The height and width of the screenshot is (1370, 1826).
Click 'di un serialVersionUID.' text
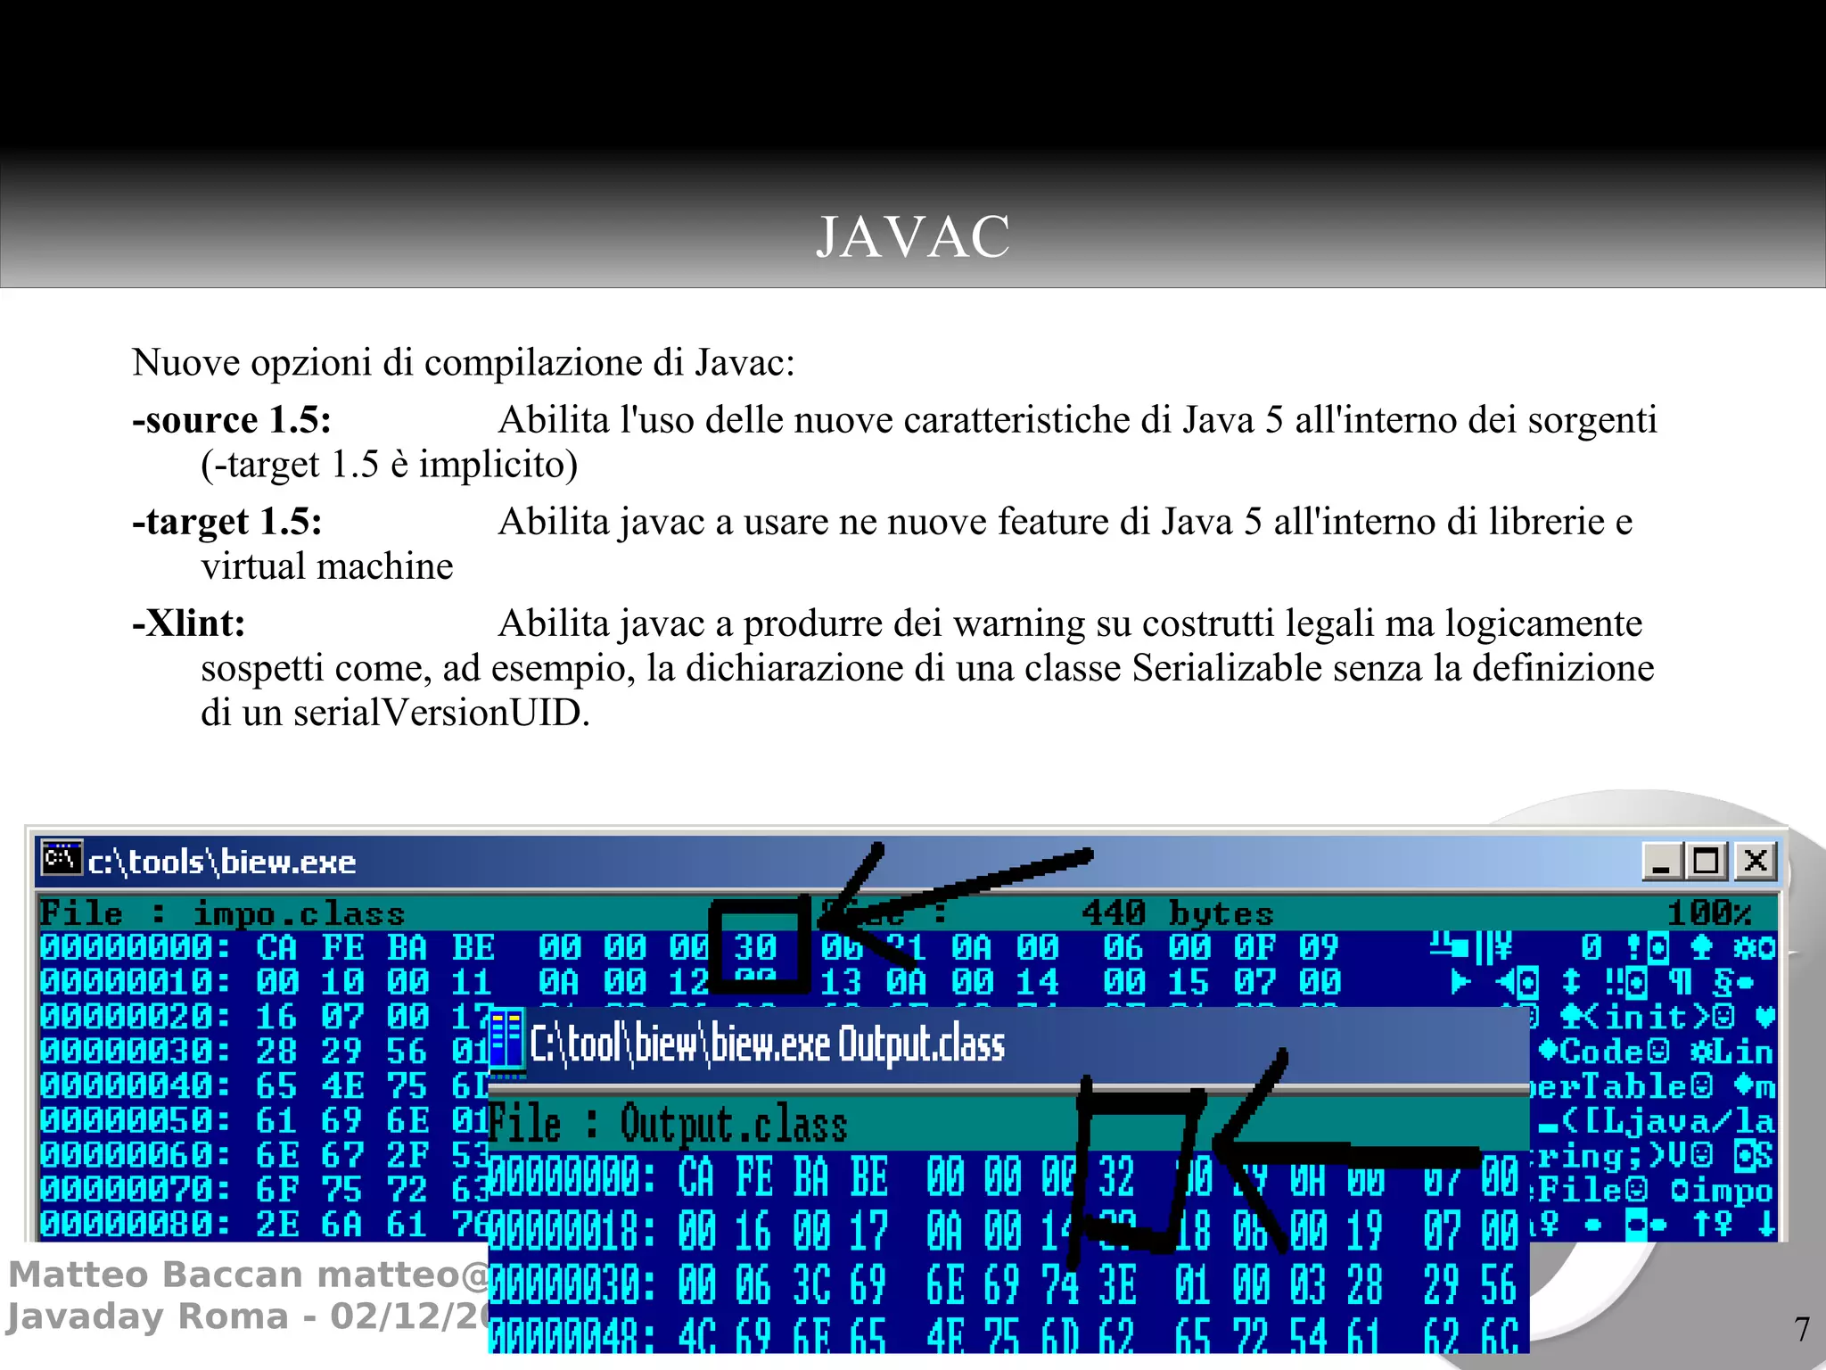[x=396, y=712]
